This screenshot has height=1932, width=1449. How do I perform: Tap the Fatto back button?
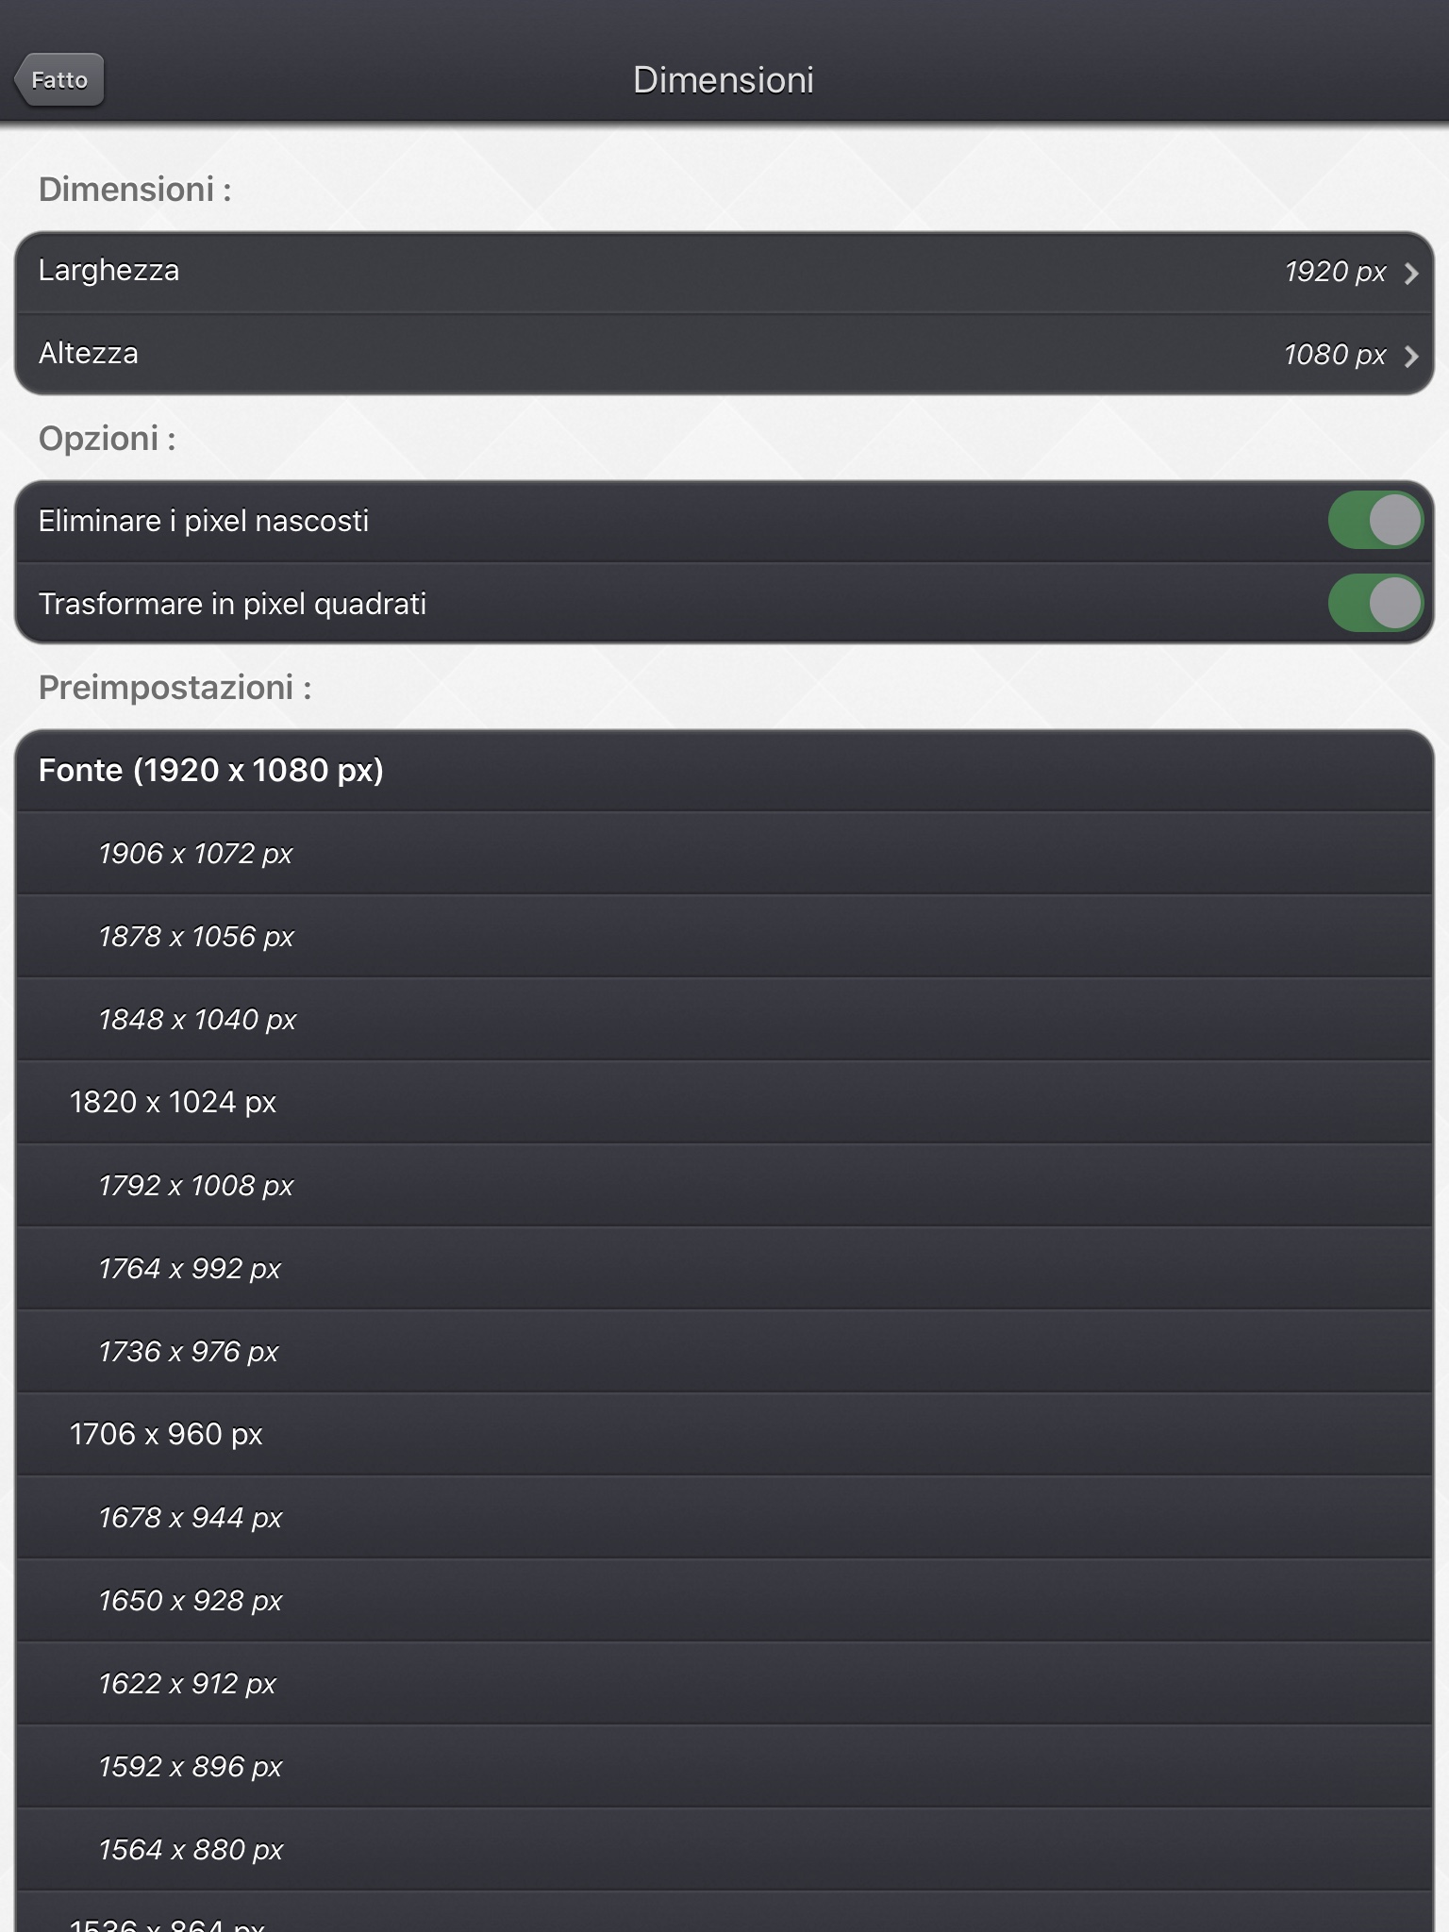click(x=58, y=80)
